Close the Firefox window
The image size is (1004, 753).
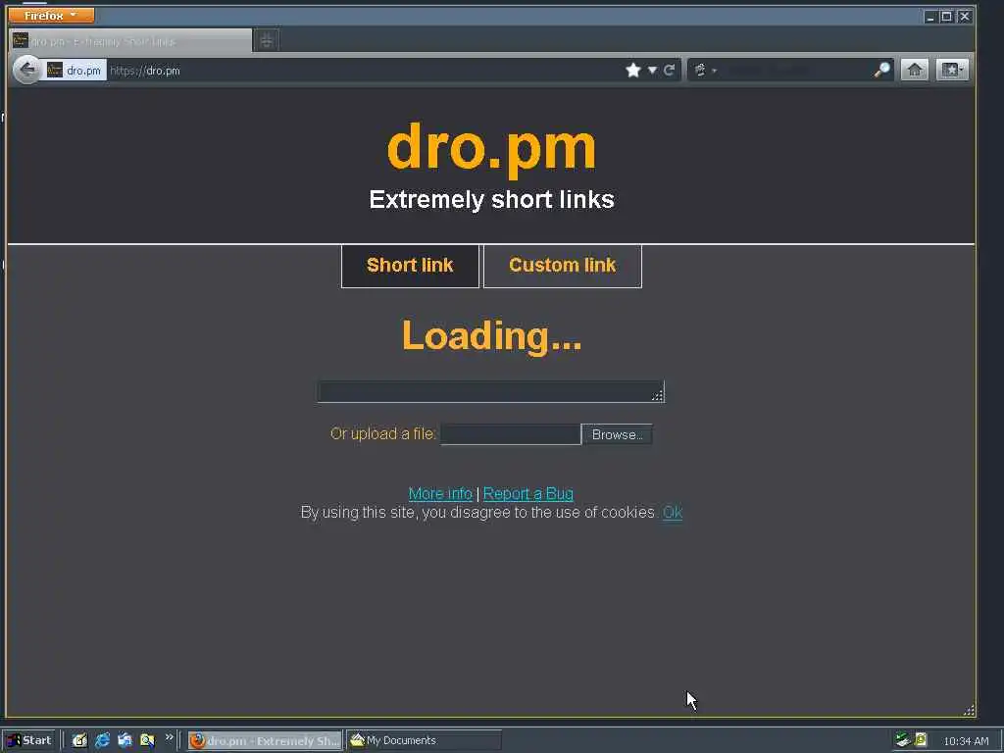965,17
